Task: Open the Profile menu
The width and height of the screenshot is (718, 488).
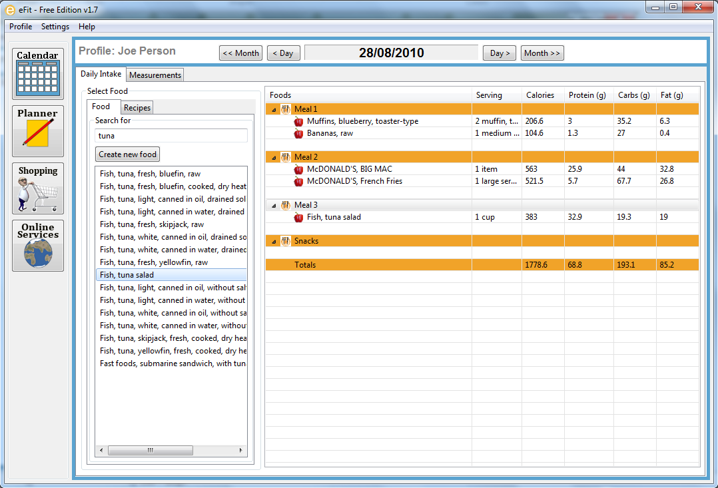Action: [x=21, y=27]
